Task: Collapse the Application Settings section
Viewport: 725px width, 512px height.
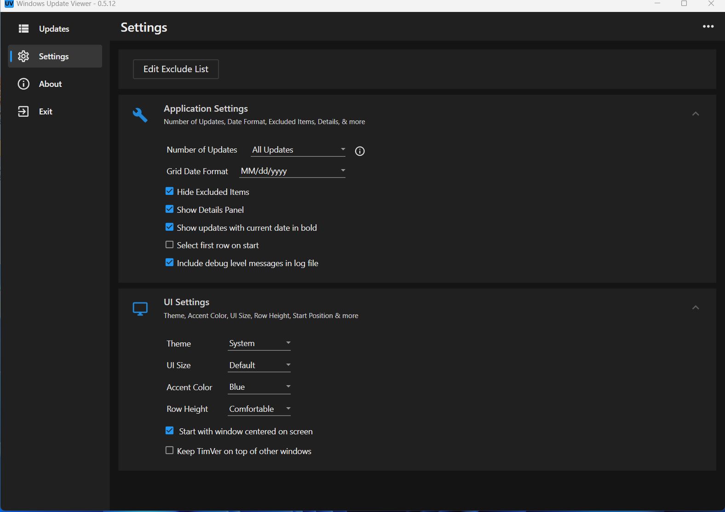Action: (695, 114)
